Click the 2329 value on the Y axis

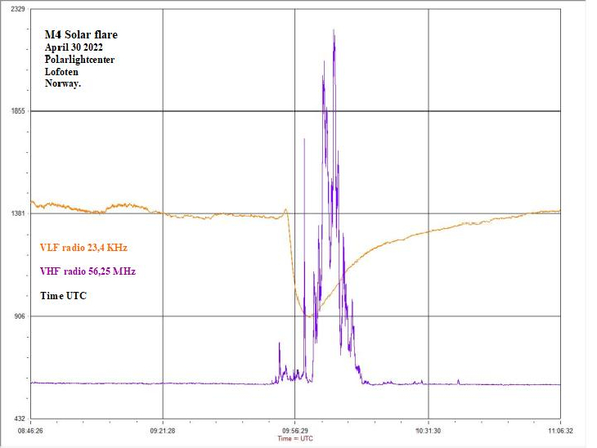click(17, 8)
